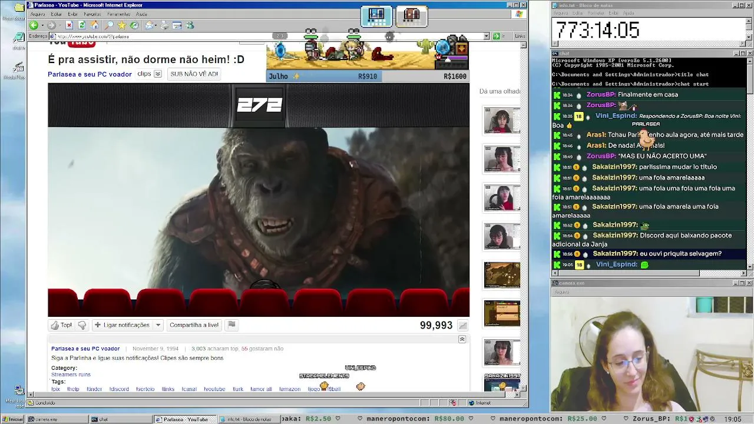The height and width of the screenshot is (424, 754).
Task: Open the Ajuda menu in Internet Explorer
Action: point(141,14)
